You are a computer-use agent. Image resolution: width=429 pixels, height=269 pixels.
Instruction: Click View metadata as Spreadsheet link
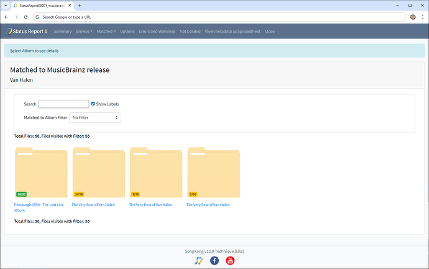[232, 31]
